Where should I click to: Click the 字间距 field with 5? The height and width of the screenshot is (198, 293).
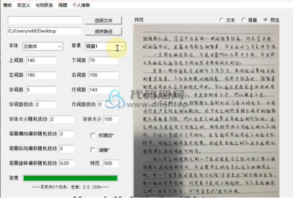pos(41,90)
